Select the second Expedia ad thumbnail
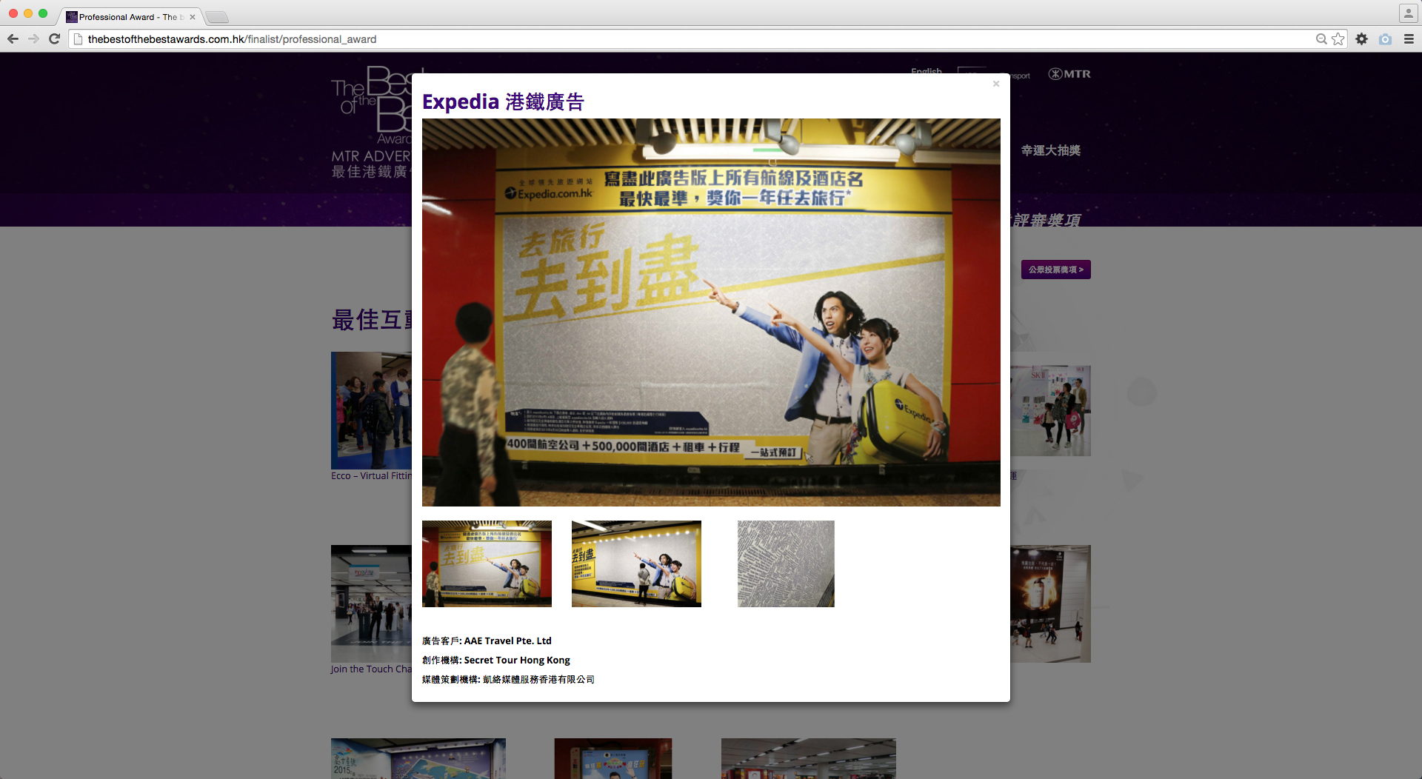1422x779 pixels. (x=636, y=564)
